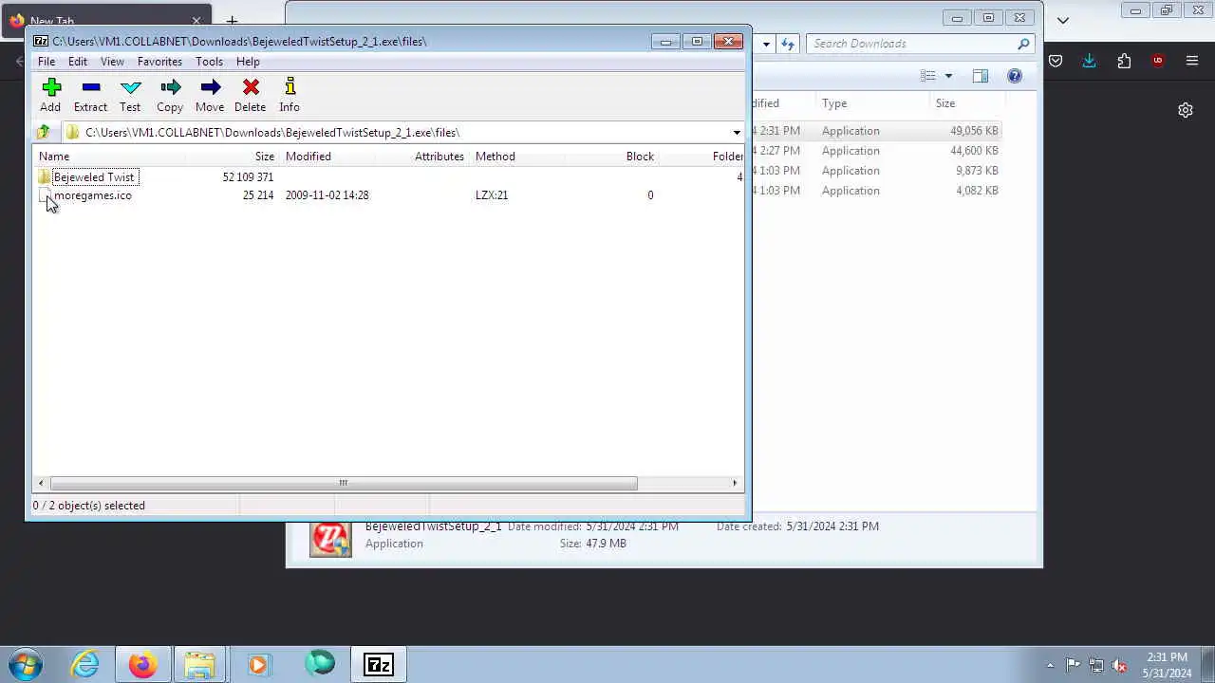The image size is (1215, 683).
Task: Click the volume icon in system tray
Action: 1120,665
